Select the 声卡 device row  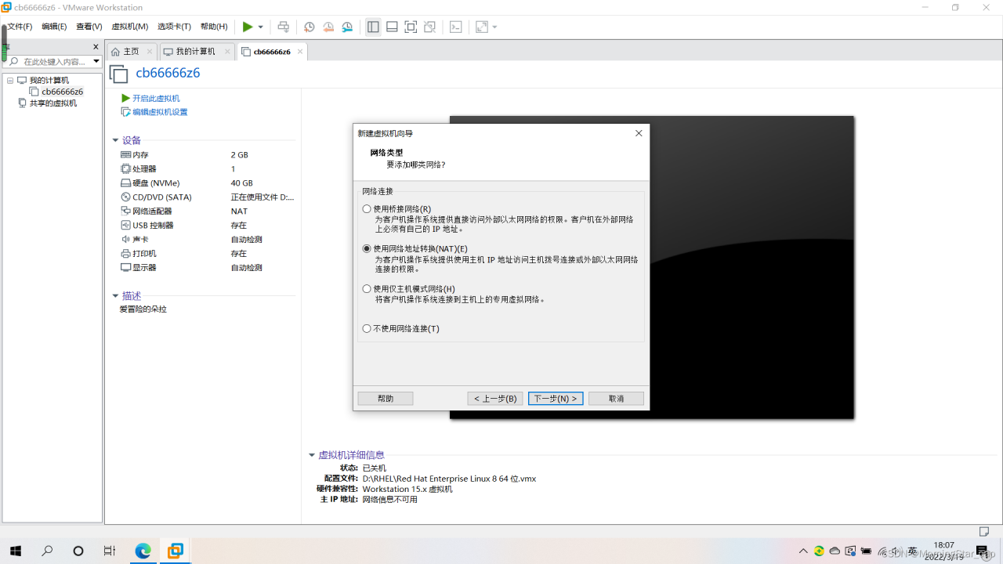pos(208,240)
